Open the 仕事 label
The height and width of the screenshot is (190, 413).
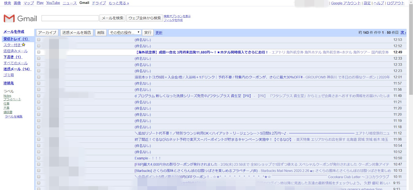tap(6, 104)
